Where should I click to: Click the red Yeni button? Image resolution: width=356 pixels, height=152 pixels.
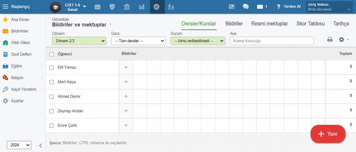pos(328,134)
